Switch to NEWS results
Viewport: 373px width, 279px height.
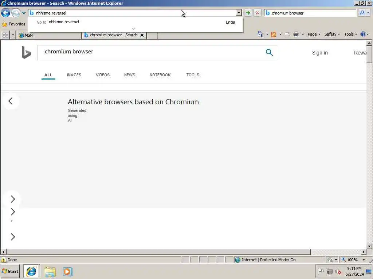click(129, 75)
